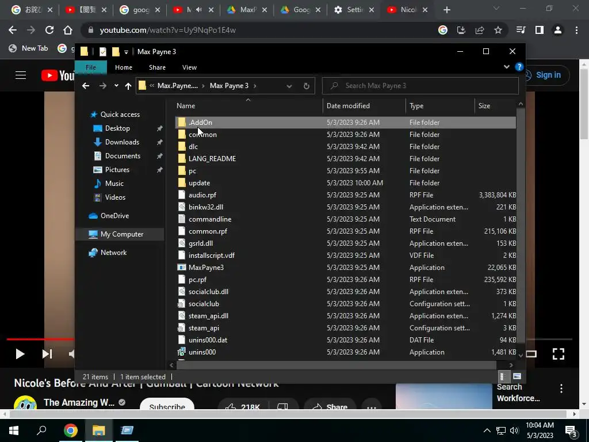Screen dimensions: 589x442
Task: Open File Explorer help
Action: tap(519, 67)
